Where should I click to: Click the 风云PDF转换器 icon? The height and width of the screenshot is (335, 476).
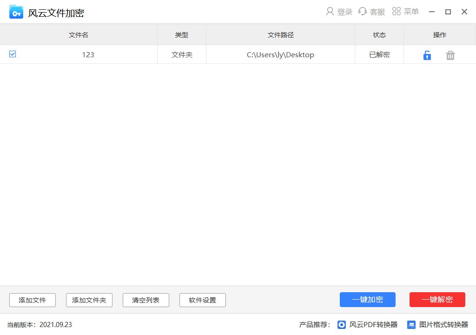342,325
